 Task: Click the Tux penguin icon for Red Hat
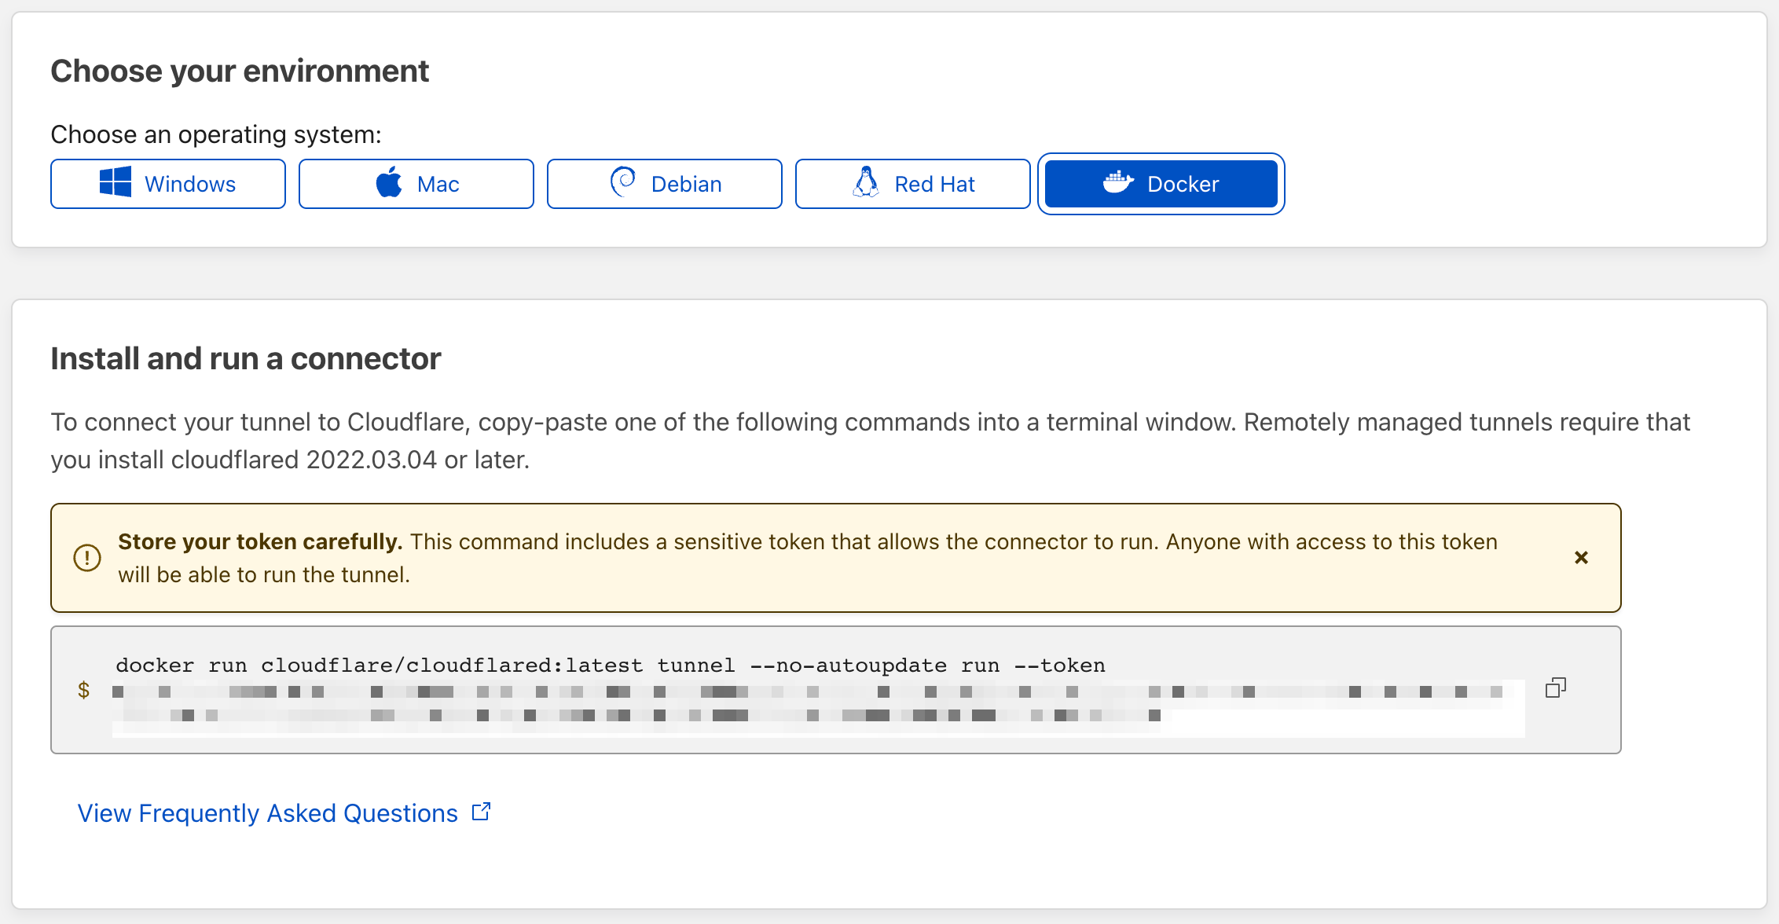(867, 183)
